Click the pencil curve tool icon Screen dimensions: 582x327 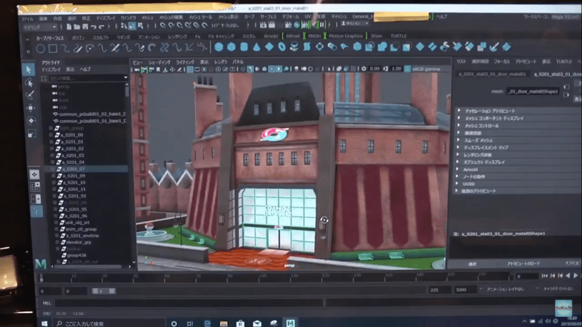77,48
